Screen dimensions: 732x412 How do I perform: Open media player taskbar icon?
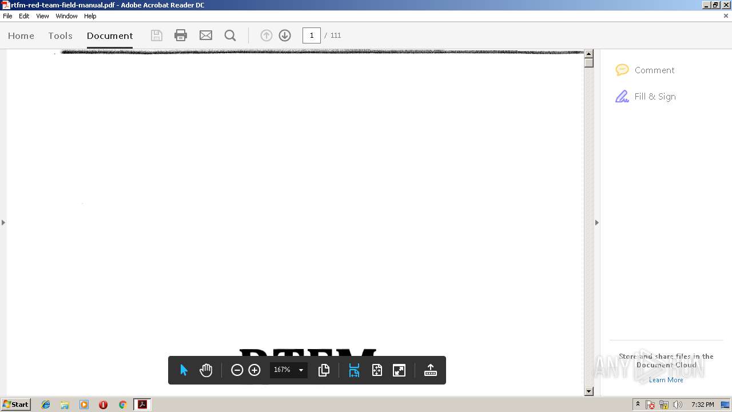coord(84,405)
